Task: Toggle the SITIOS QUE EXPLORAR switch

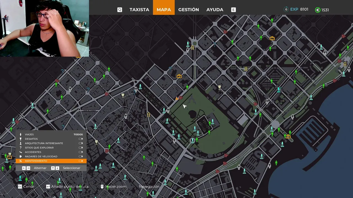Action: pos(81,148)
